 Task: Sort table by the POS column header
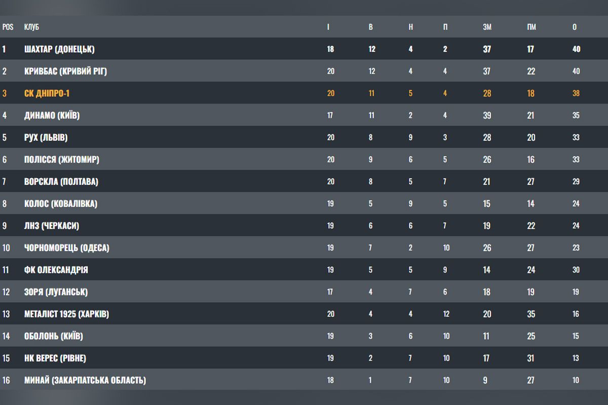(x=8, y=27)
